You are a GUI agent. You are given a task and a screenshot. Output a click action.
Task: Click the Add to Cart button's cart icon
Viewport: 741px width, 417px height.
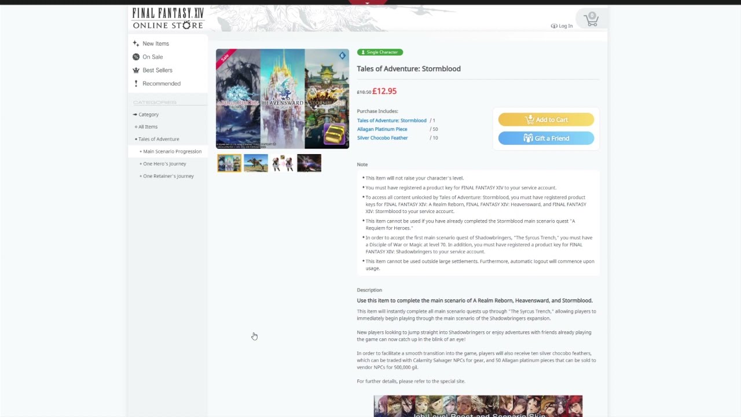click(529, 119)
